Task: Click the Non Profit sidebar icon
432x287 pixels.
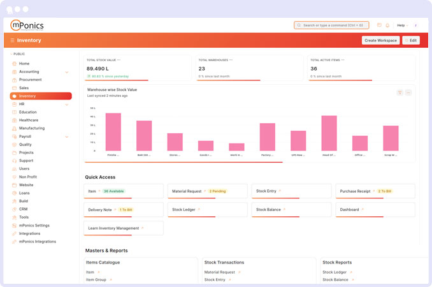Action: pos(14,177)
